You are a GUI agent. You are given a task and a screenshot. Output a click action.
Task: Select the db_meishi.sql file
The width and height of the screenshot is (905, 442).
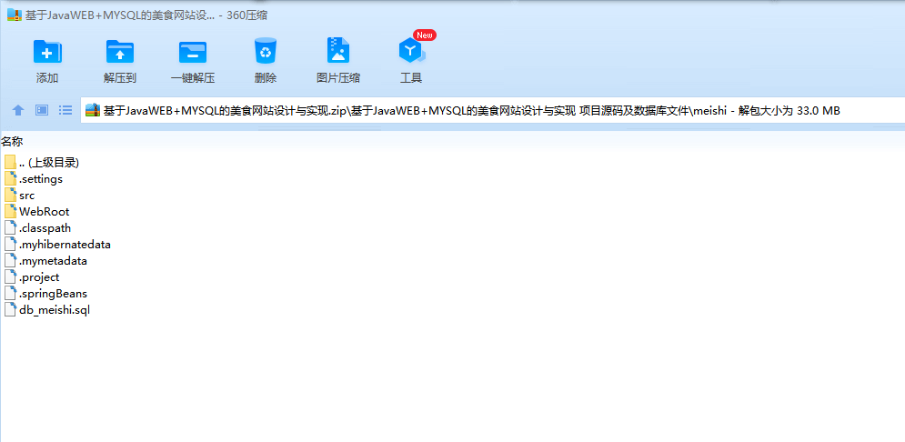(47, 310)
